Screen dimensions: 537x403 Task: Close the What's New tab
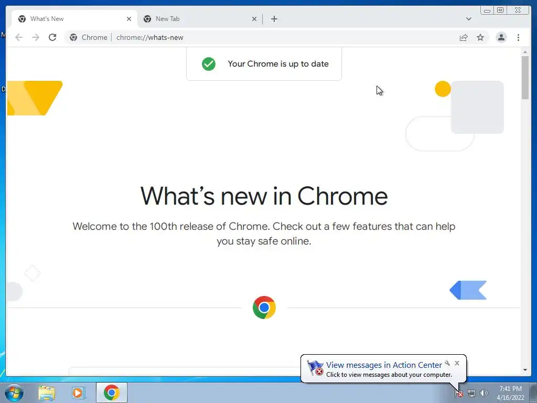[x=129, y=19]
